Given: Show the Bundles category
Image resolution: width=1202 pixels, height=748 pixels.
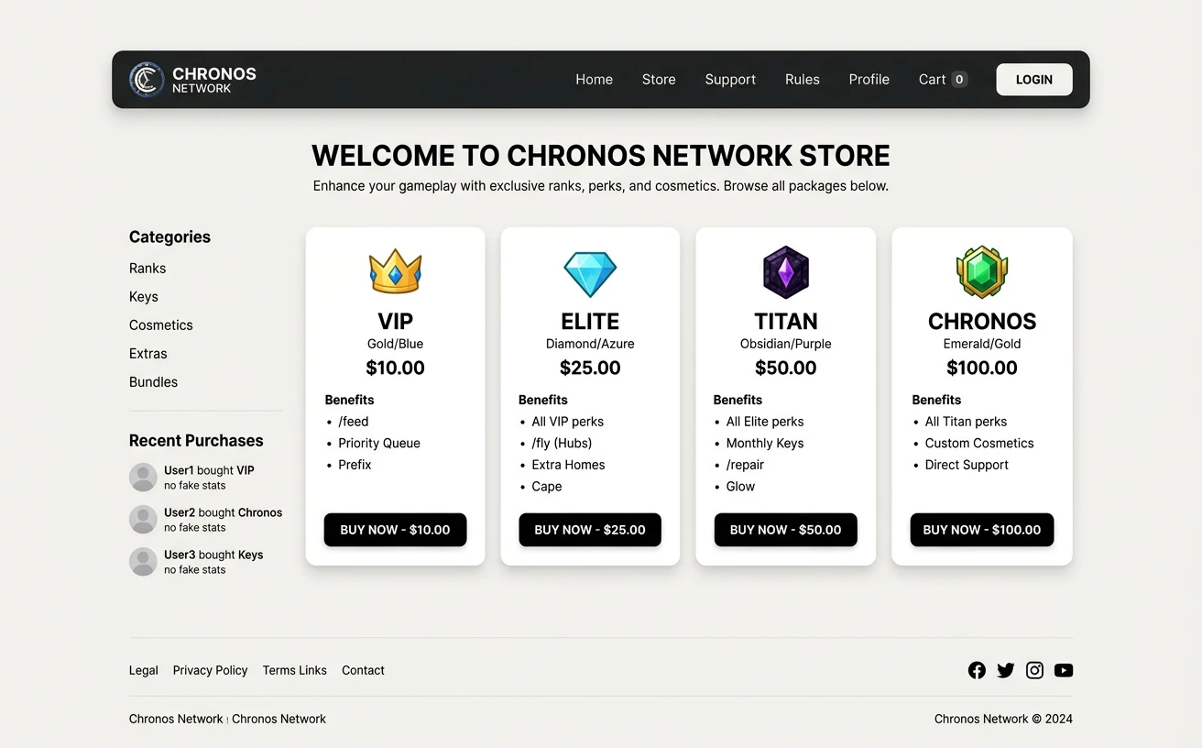Looking at the screenshot, I should [154, 382].
